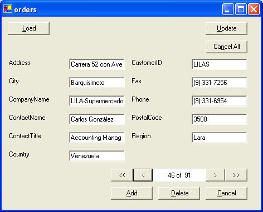Focus the PostalCode field showing 3508
Screen dimensions: 263x212
tap(220, 119)
